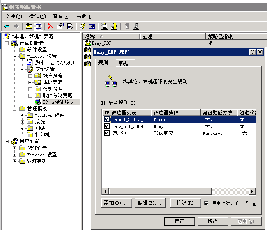Viewport: 267px width, 230px height.
Task: Click the 编辑(E)... button
Action: pyautogui.click(x=150, y=203)
